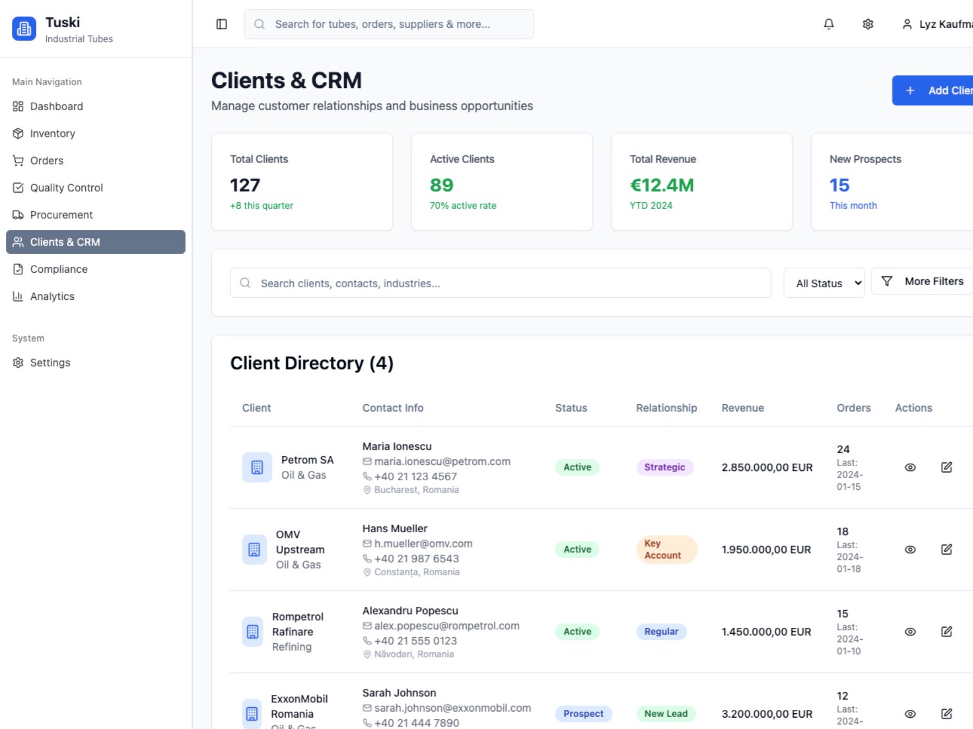Edit the Rompetrol Rafinare client record
Viewport: 973px width, 729px height.
coord(946,632)
